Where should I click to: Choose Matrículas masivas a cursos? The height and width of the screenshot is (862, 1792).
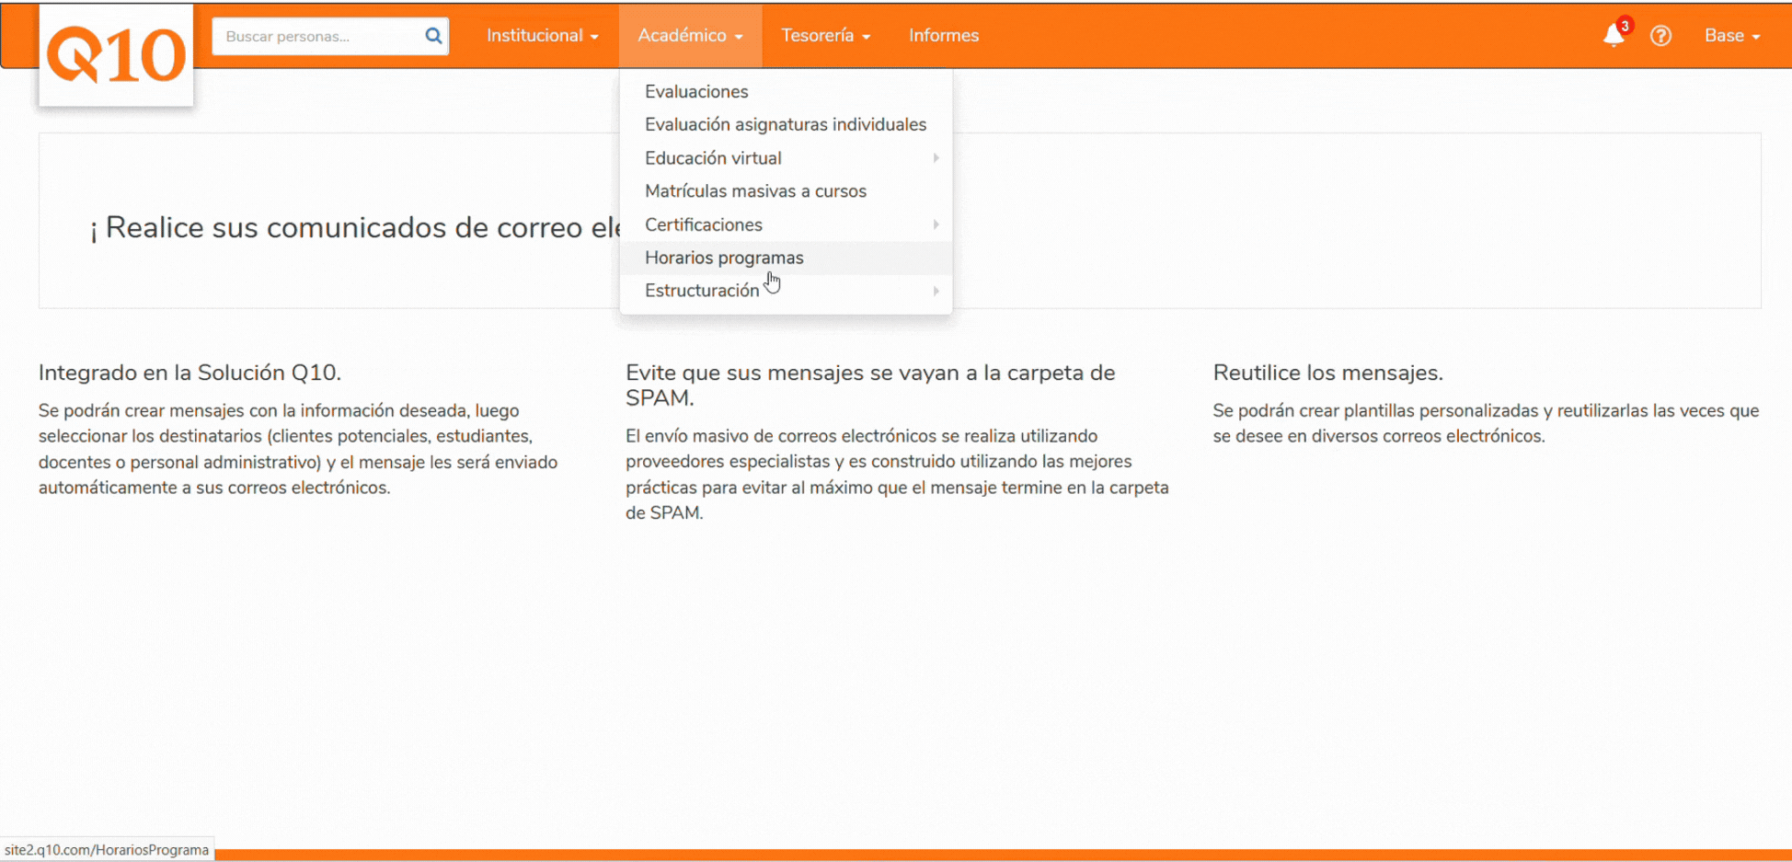(786, 190)
